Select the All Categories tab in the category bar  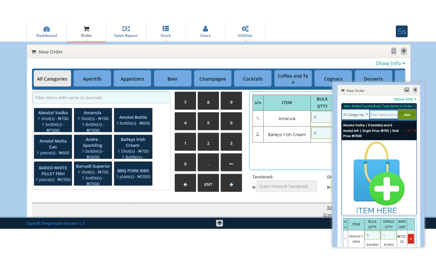point(52,79)
